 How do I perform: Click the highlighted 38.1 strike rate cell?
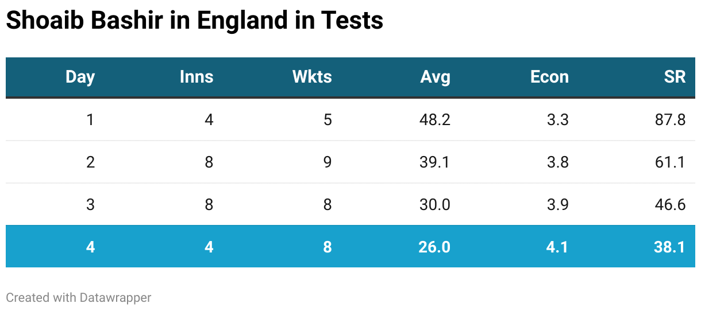pyautogui.click(x=670, y=247)
